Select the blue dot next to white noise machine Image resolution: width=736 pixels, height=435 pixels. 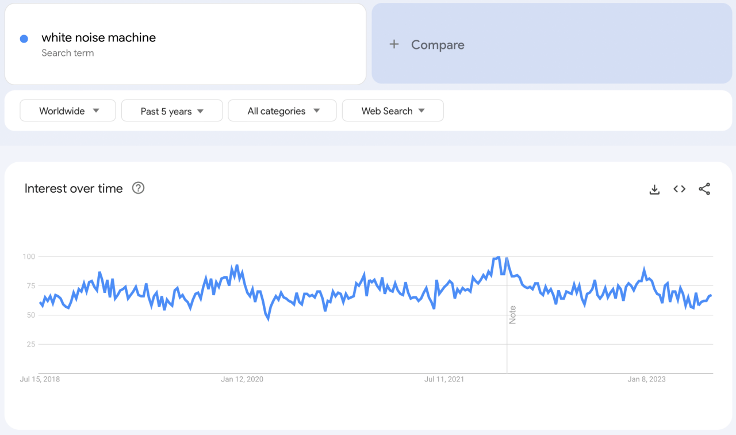[x=24, y=38]
